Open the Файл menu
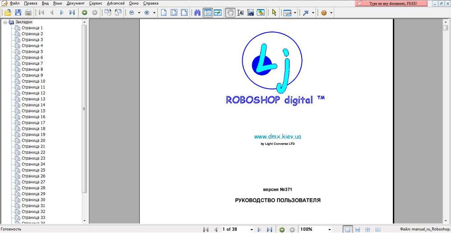This screenshot has height=233, width=451. 15,4
